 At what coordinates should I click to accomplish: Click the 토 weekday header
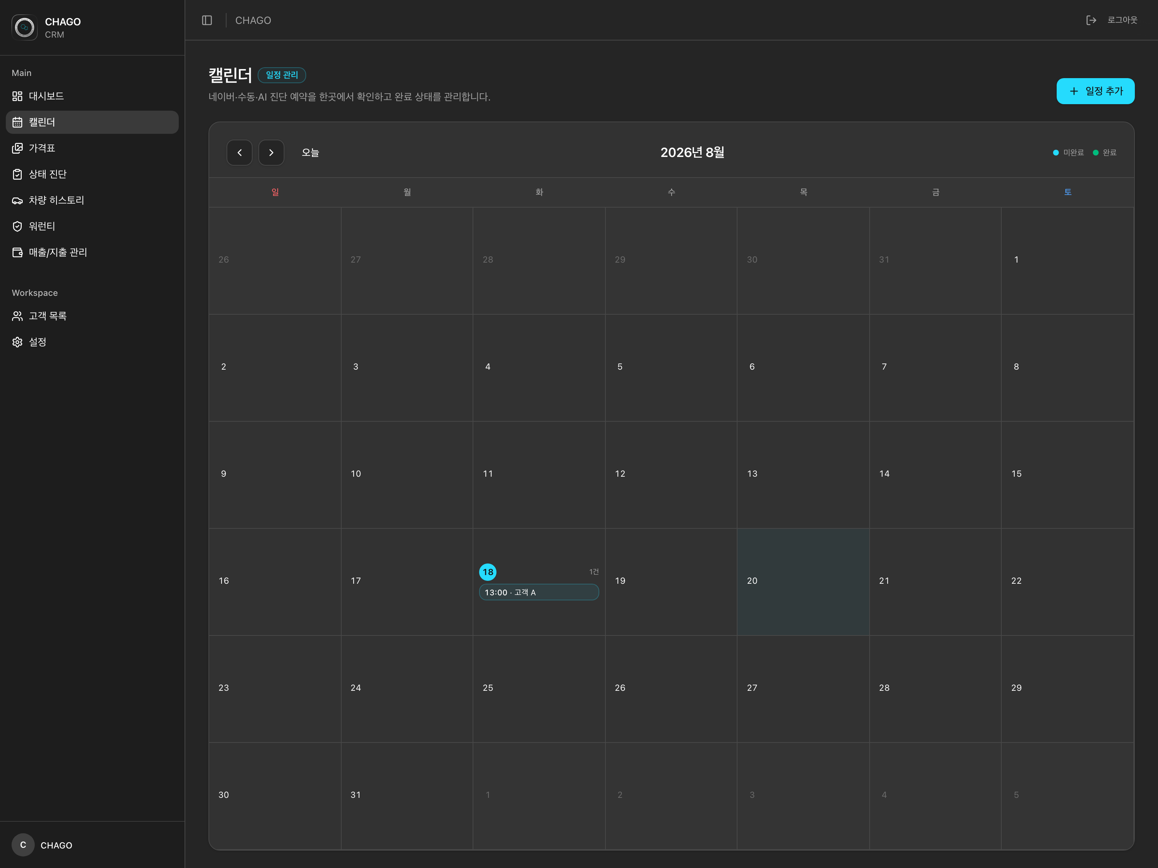(1068, 192)
